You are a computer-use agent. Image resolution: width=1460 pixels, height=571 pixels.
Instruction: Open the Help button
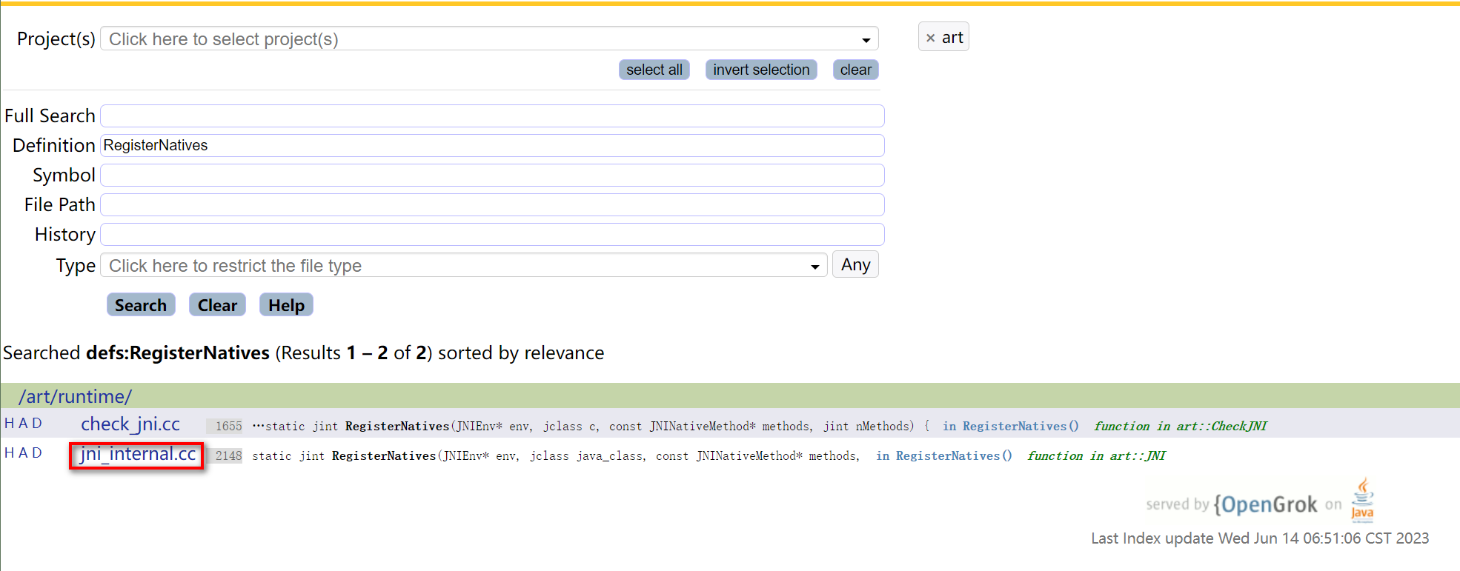tap(286, 305)
